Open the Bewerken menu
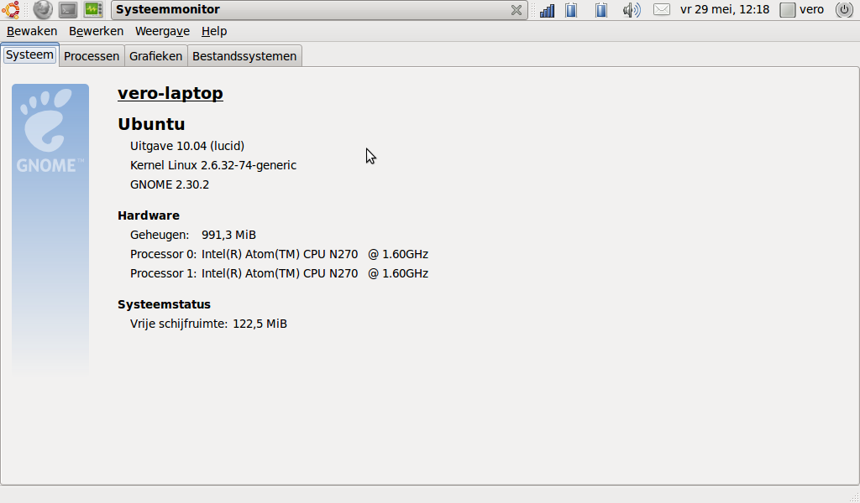 [96, 31]
